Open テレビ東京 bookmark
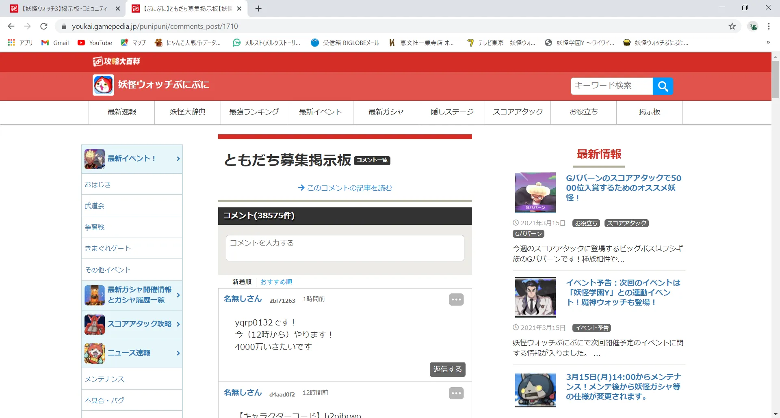The image size is (780, 418). [x=501, y=43]
